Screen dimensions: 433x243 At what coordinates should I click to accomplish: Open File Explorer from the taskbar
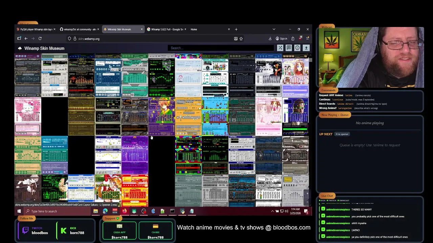(95, 211)
